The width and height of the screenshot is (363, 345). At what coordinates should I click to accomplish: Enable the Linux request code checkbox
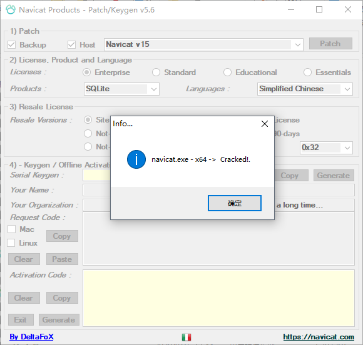coord(11,243)
